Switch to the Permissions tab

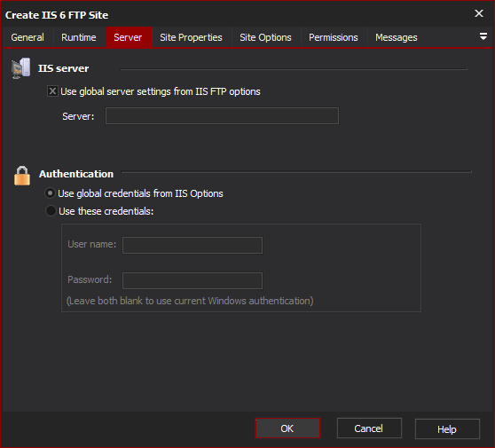click(x=334, y=37)
